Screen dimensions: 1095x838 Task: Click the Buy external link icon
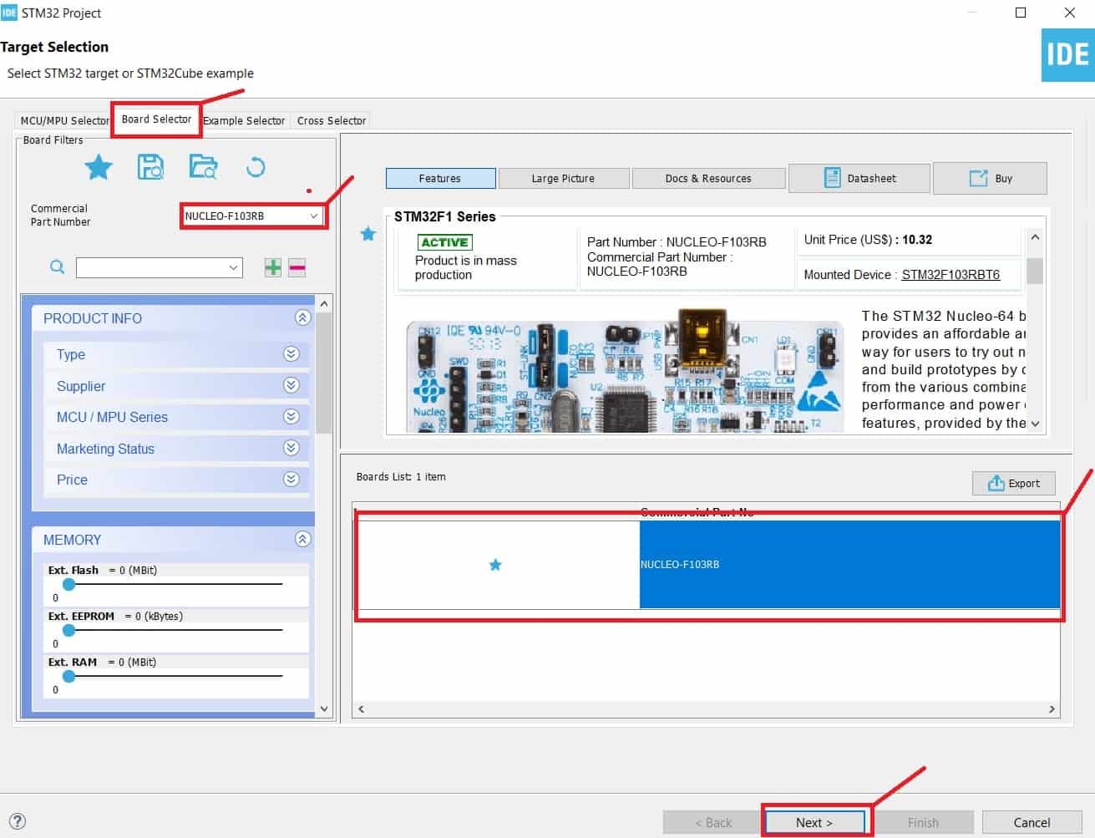(978, 179)
